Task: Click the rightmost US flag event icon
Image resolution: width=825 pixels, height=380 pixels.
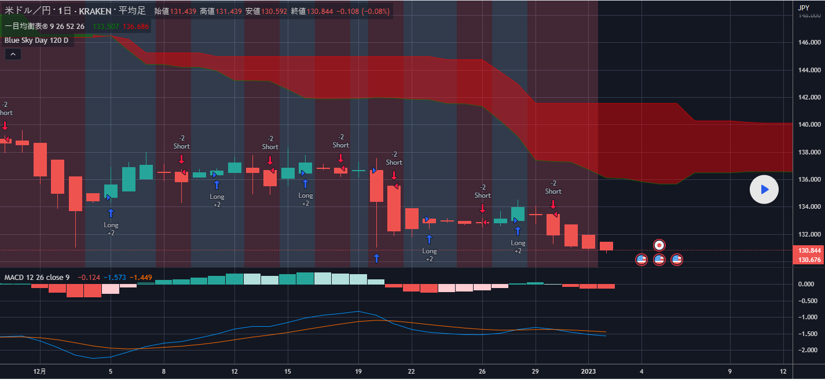Action: (x=677, y=260)
